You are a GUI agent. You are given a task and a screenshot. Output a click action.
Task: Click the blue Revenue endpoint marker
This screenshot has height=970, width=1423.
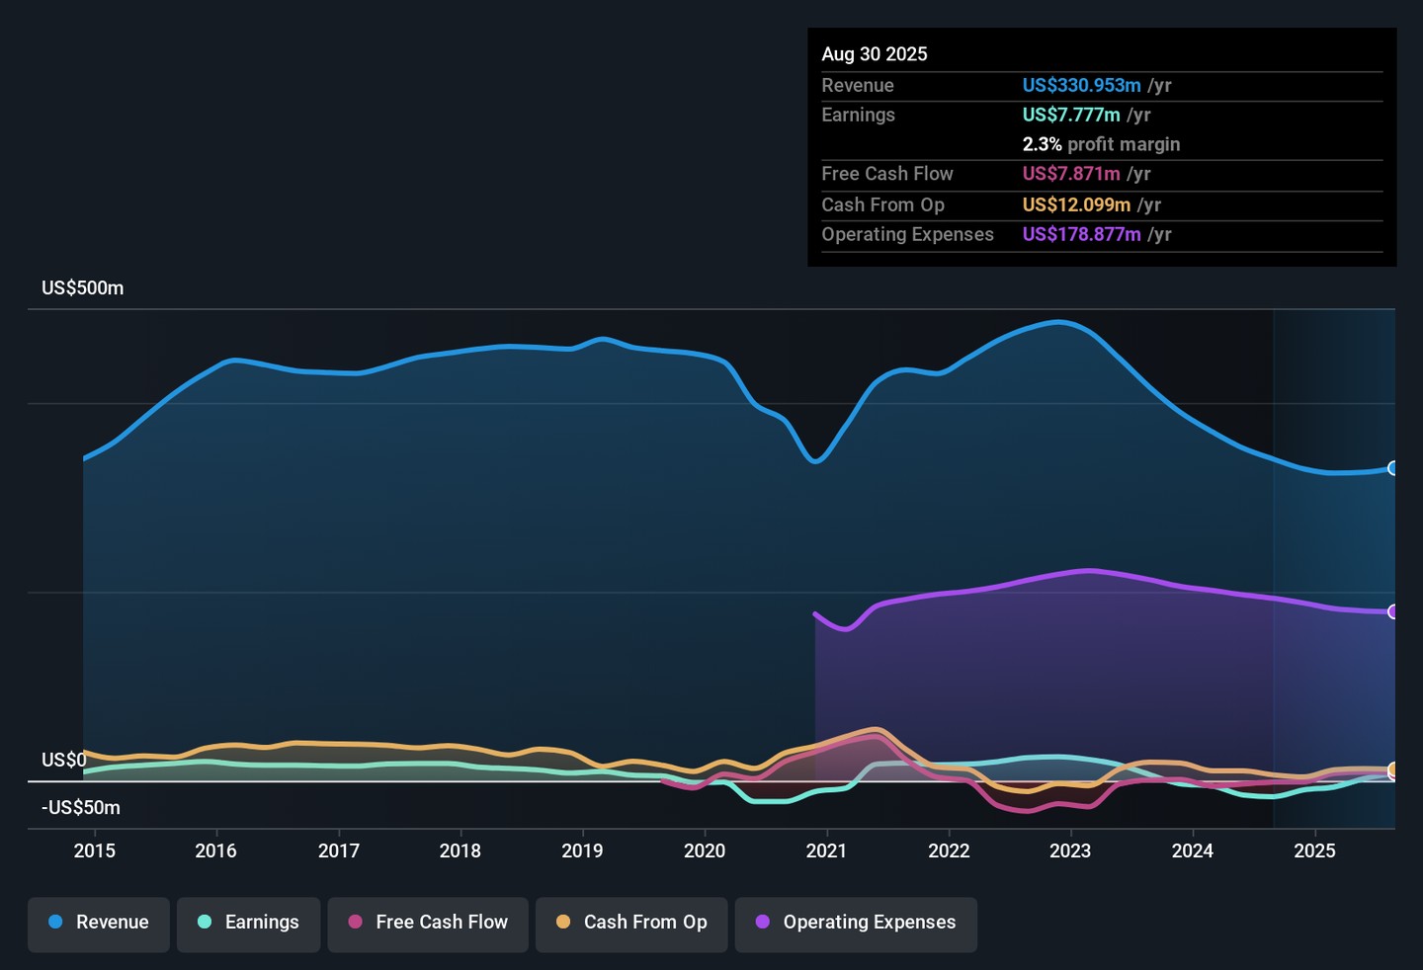click(1393, 468)
